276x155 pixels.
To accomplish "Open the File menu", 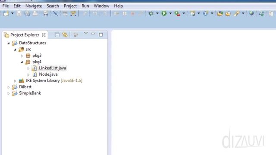I will (x=6, y=6).
